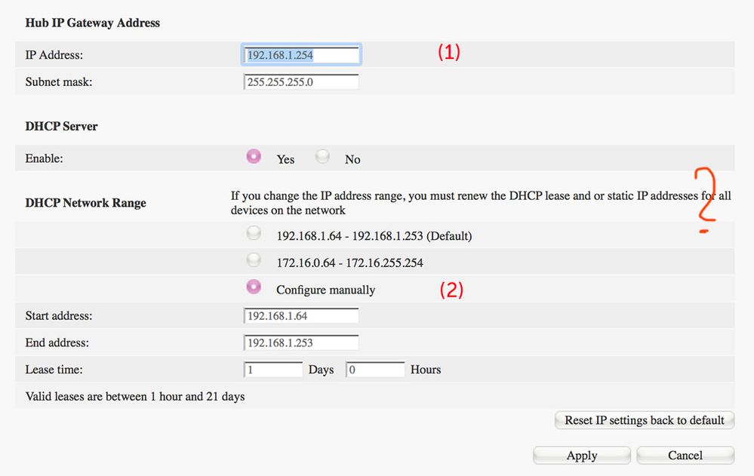Apply the IP settings
This screenshot has height=476, width=754.
click(581, 456)
